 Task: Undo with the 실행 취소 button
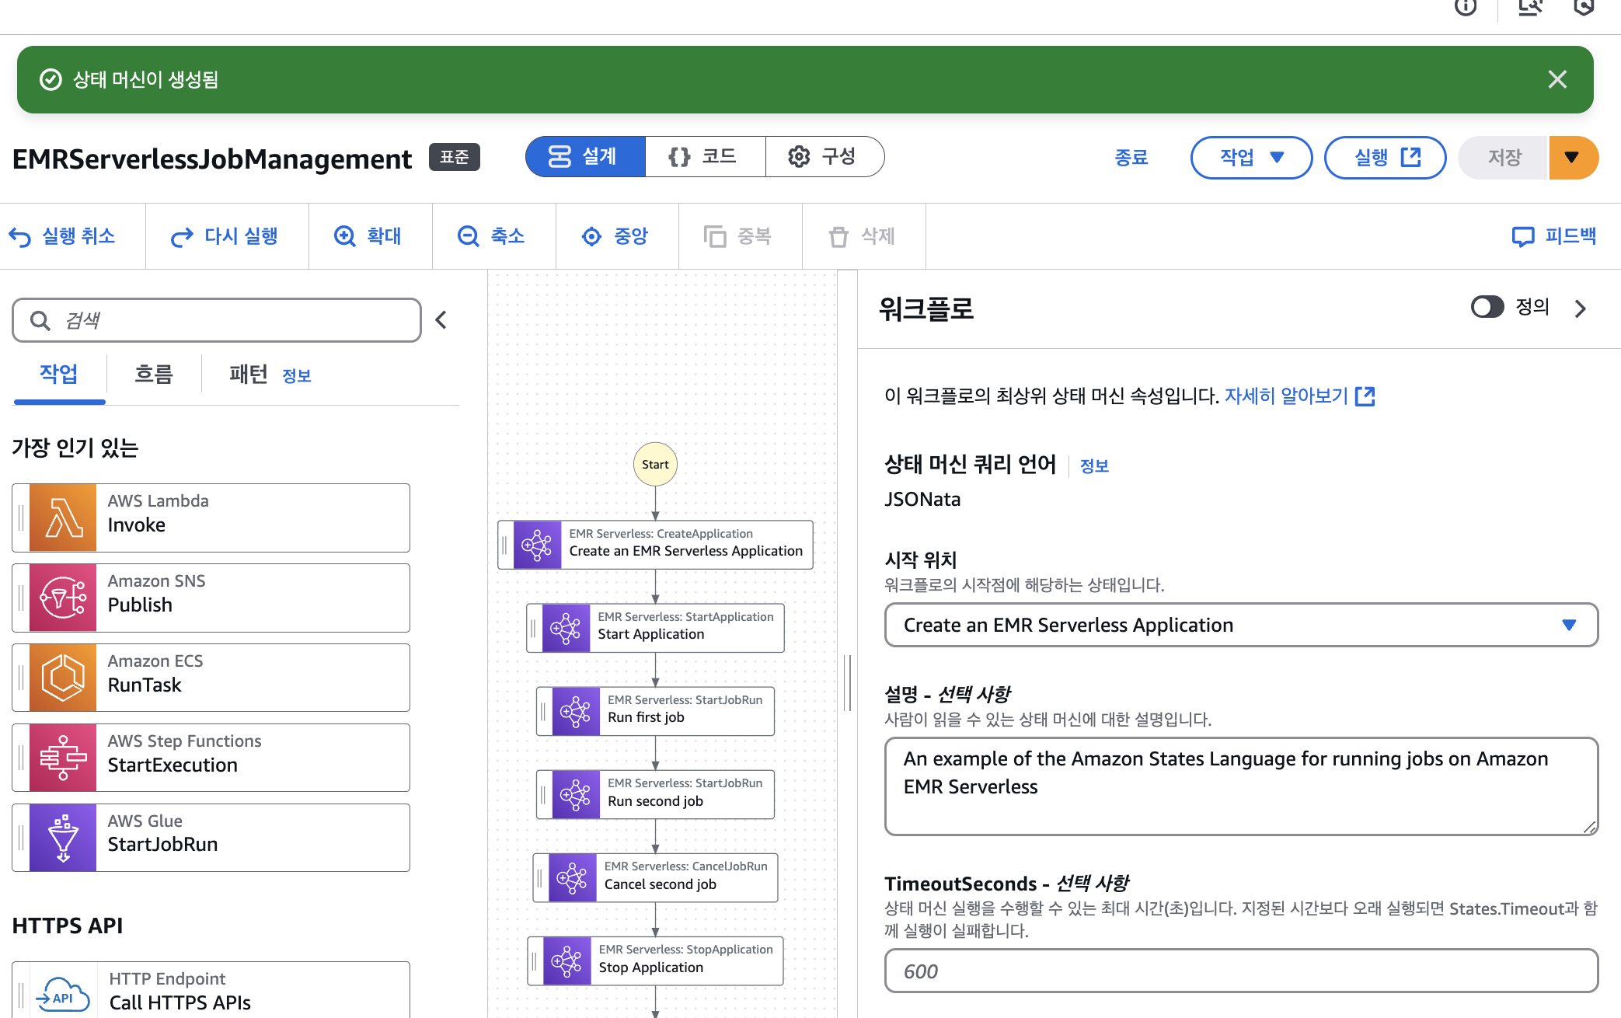62,236
